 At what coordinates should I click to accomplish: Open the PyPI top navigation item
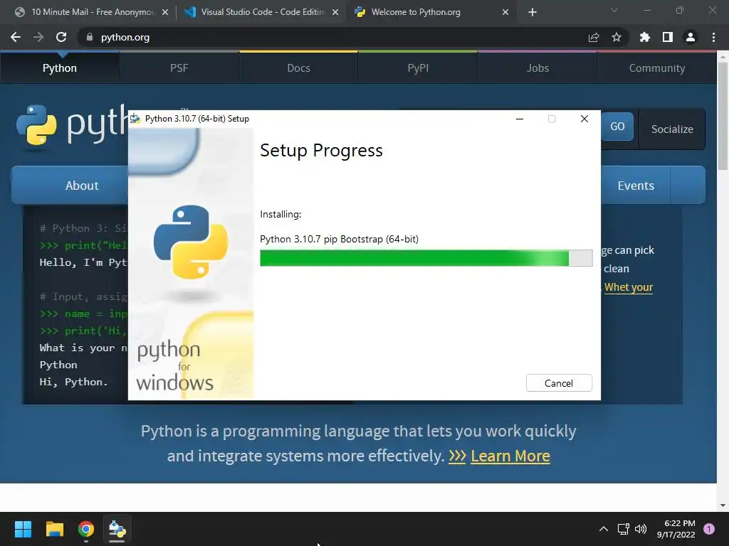pos(418,68)
